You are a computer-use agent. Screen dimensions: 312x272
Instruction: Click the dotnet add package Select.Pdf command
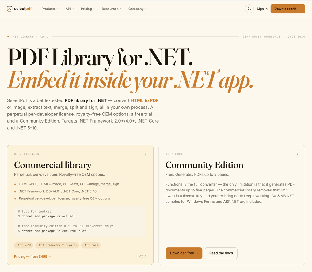click(x=46, y=216)
